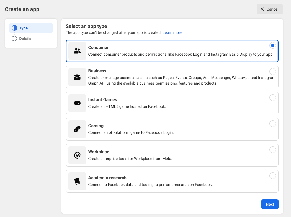Viewport: 291px width, 217px height.
Task: Select the Academic research radio button
Action: pos(273,176)
